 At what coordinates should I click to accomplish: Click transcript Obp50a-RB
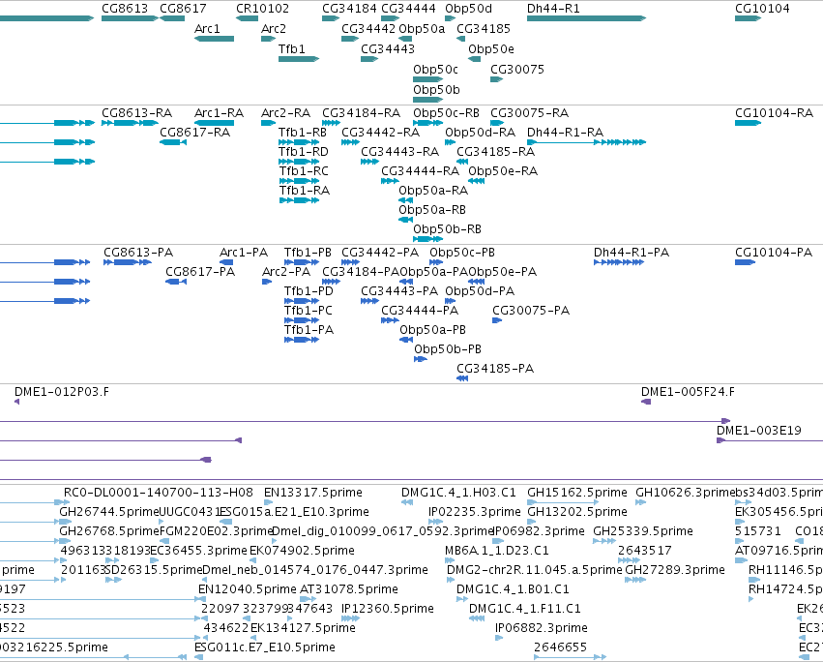[405, 220]
